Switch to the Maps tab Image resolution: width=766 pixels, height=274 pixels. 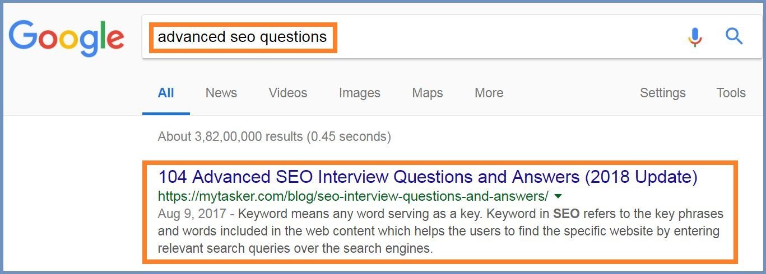tap(427, 93)
